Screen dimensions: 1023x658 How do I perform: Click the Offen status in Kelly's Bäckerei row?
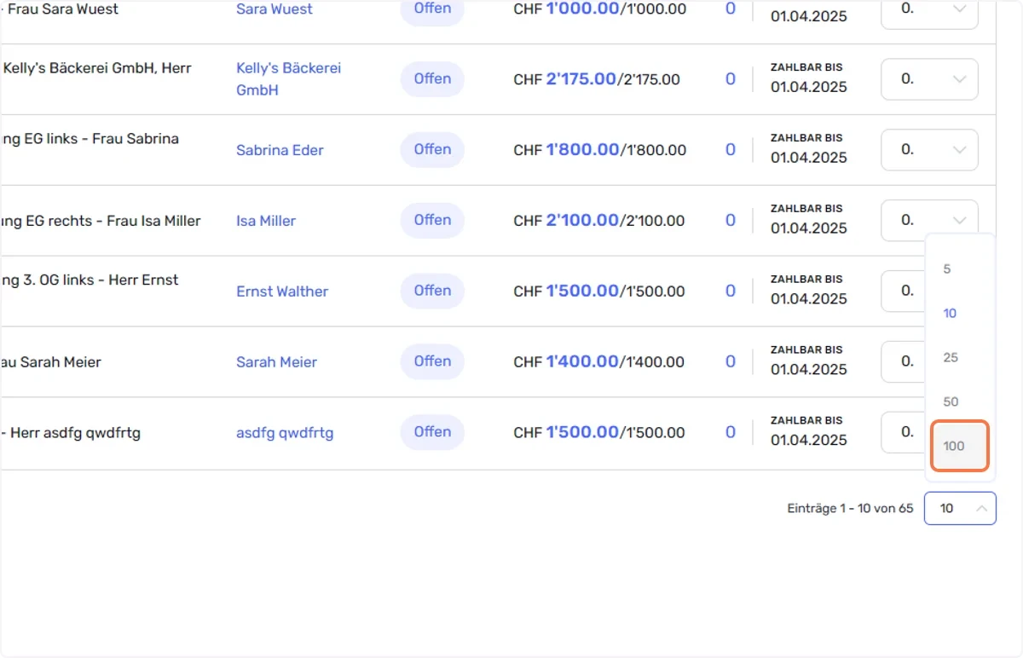tap(432, 78)
